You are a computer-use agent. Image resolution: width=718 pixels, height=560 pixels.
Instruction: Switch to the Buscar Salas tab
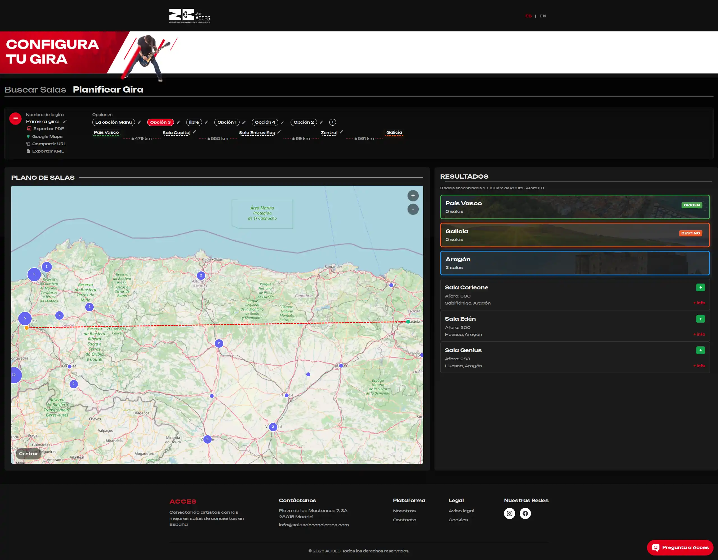pyautogui.click(x=35, y=90)
